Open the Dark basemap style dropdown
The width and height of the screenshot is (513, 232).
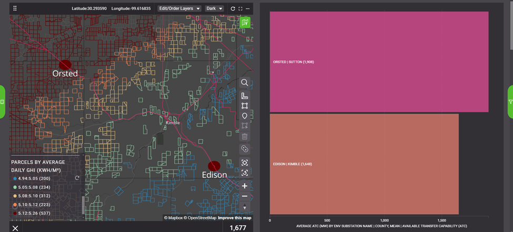coord(214,9)
